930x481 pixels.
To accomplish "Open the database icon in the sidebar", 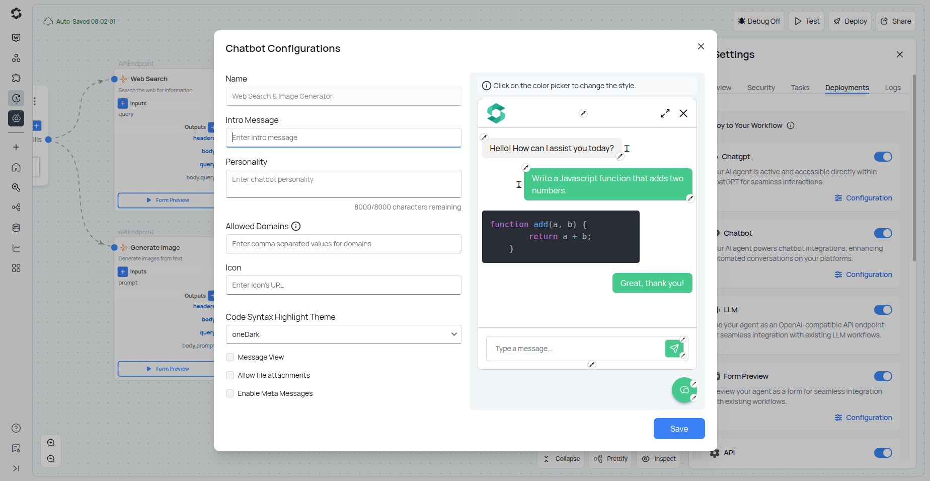I will click(16, 228).
